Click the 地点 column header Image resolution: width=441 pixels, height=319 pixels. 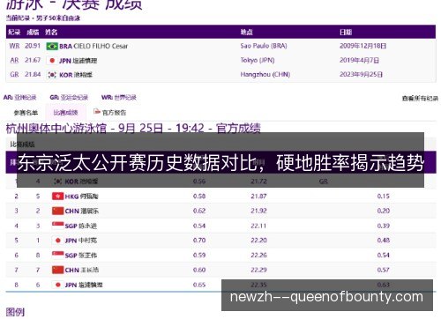[247, 32]
